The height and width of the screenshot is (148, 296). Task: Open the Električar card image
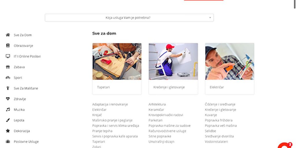(x=230, y=61)
